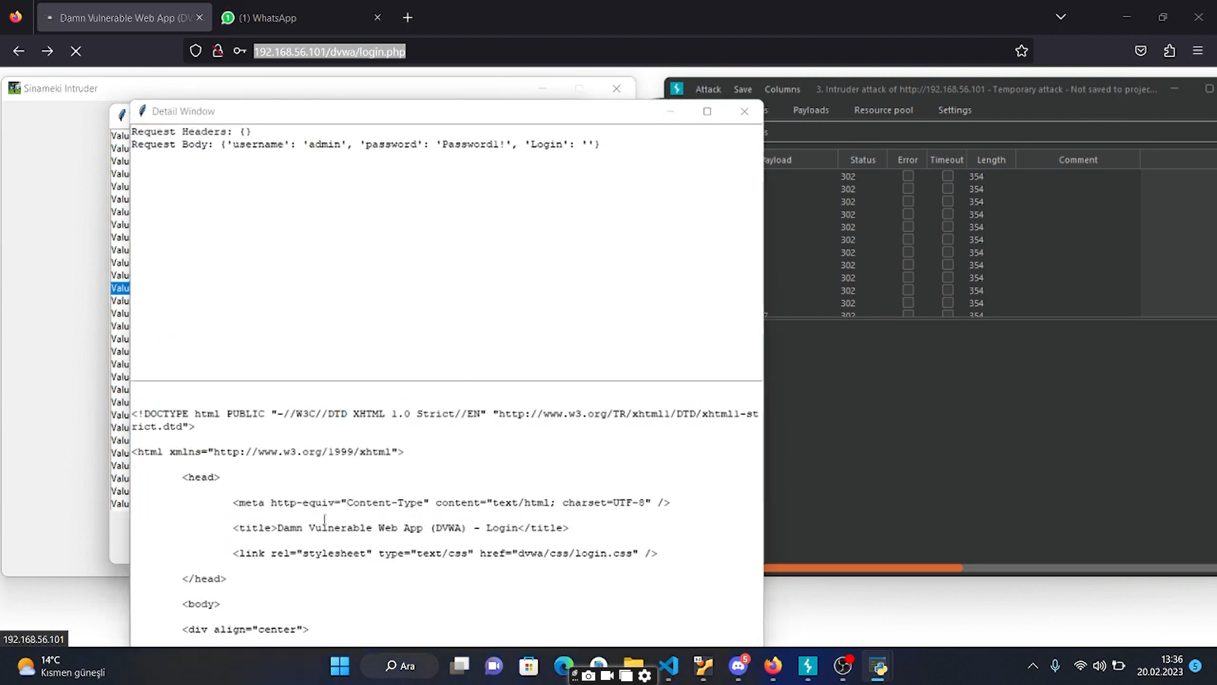
Task: Click the Sinameki Intruder lightning icon in taskbar
Action: (808, 666)
